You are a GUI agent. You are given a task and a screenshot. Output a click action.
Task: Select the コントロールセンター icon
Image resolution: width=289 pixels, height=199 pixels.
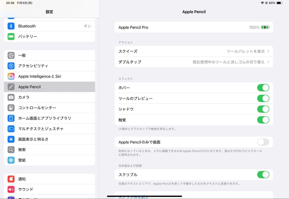pyautogui.click(x=11, y=108)
